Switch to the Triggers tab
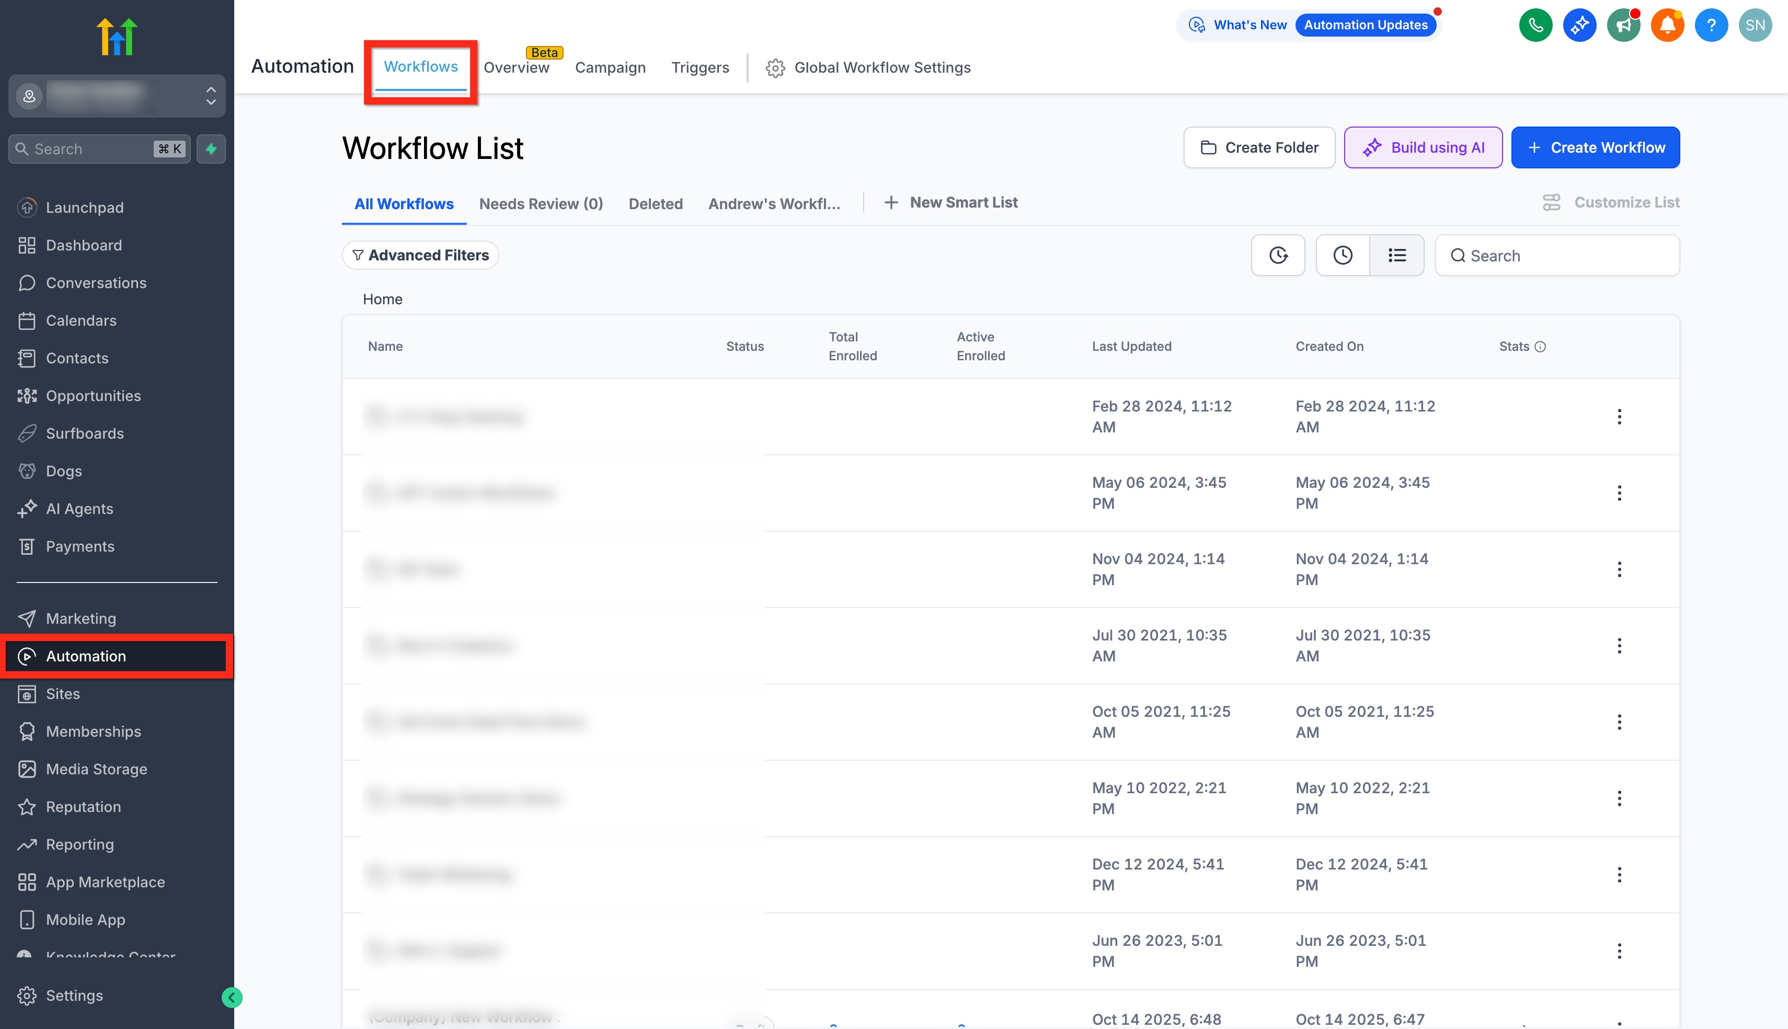Image resolution: width=1788 pixels, height=1029 pixels. [x=700, y=68]
